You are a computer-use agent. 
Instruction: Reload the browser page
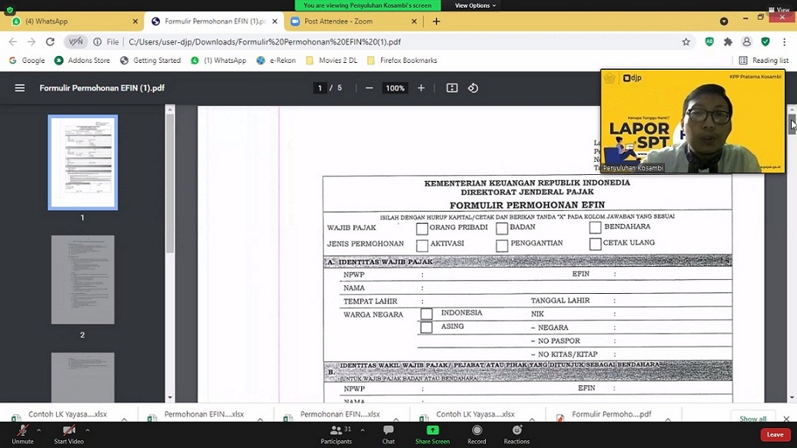click(x=50, y=42)
